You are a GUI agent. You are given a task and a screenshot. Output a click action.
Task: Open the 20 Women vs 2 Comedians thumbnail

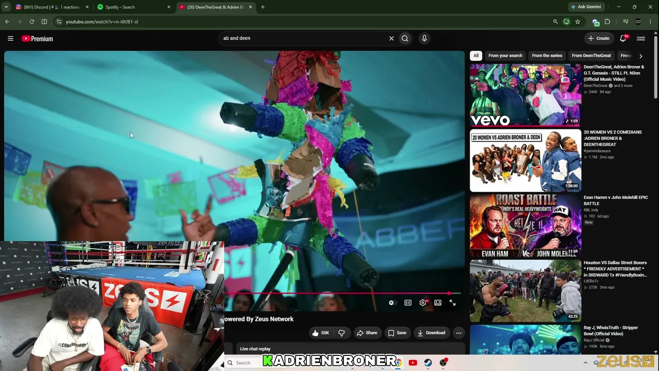[525, 160]
